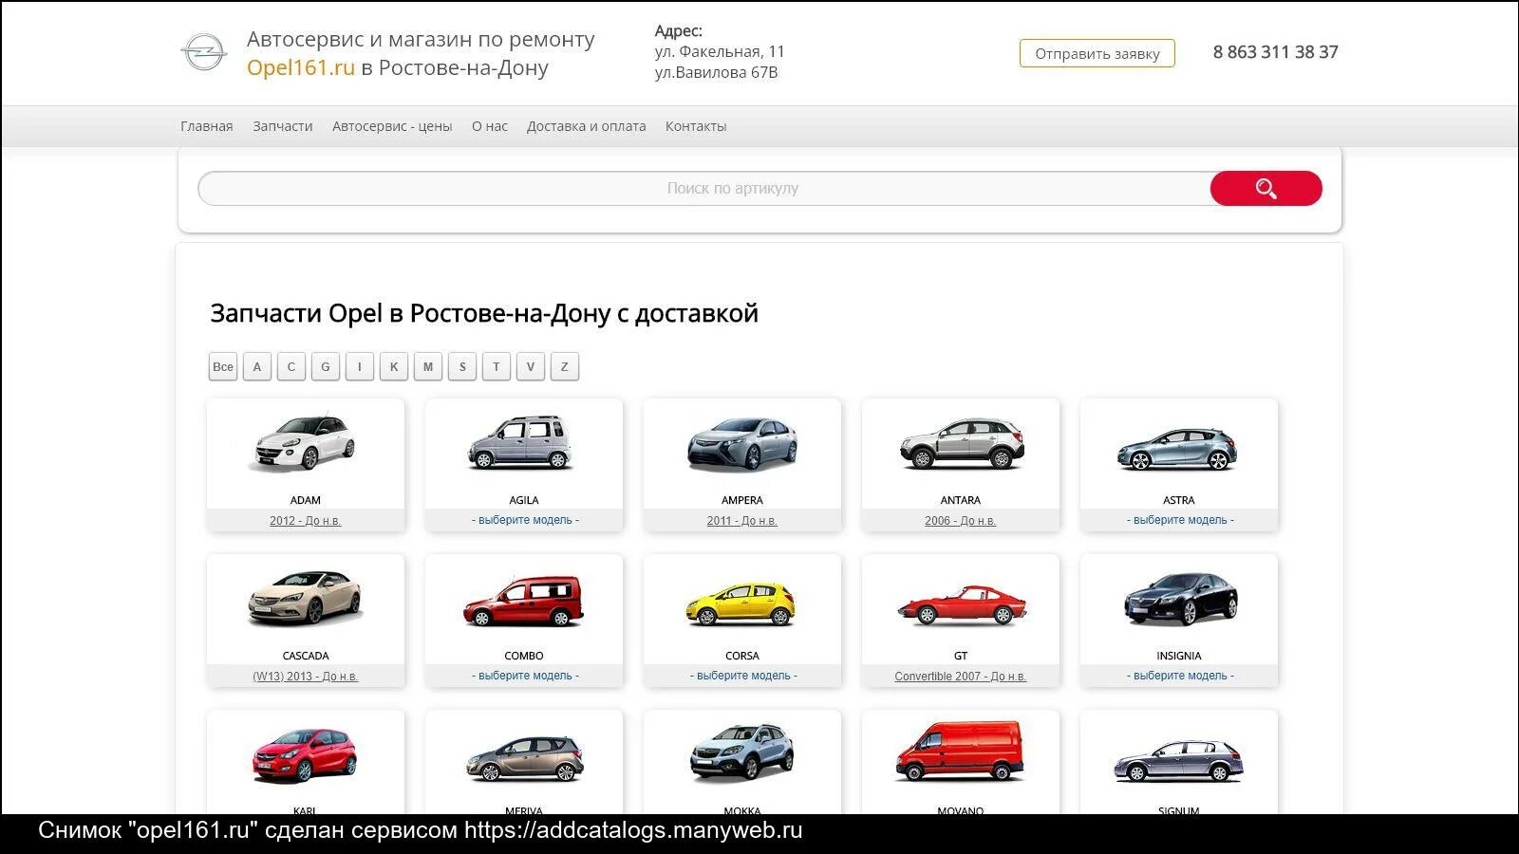
Task: Filter models by letter V
Action: click(531, 366)
